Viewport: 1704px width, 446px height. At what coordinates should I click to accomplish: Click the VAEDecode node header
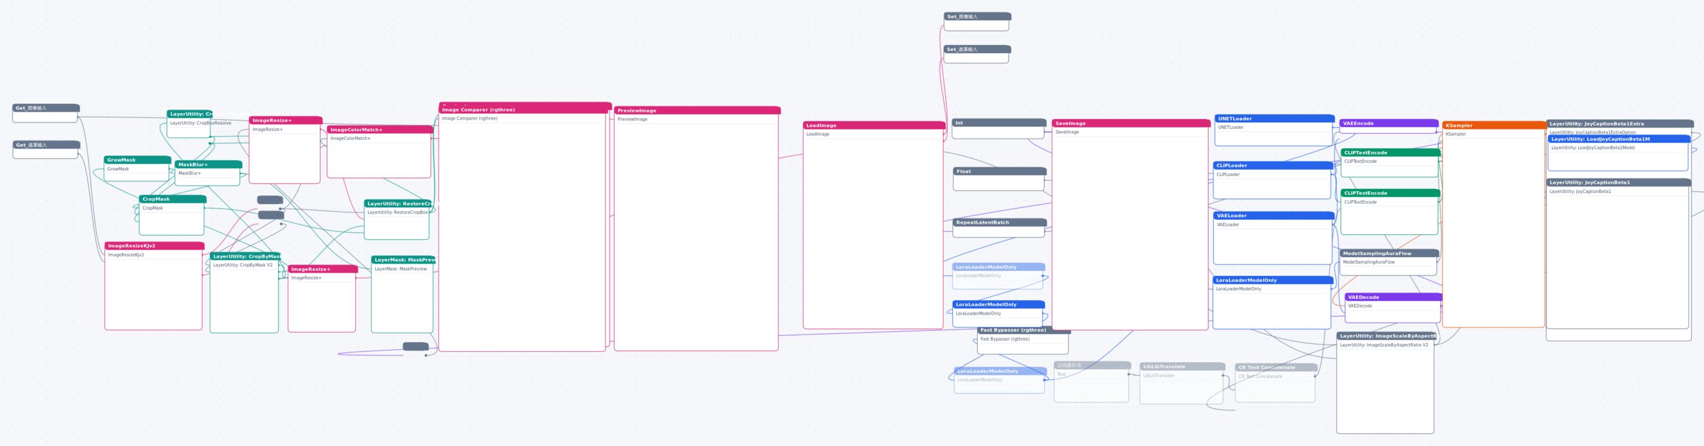1394,297
